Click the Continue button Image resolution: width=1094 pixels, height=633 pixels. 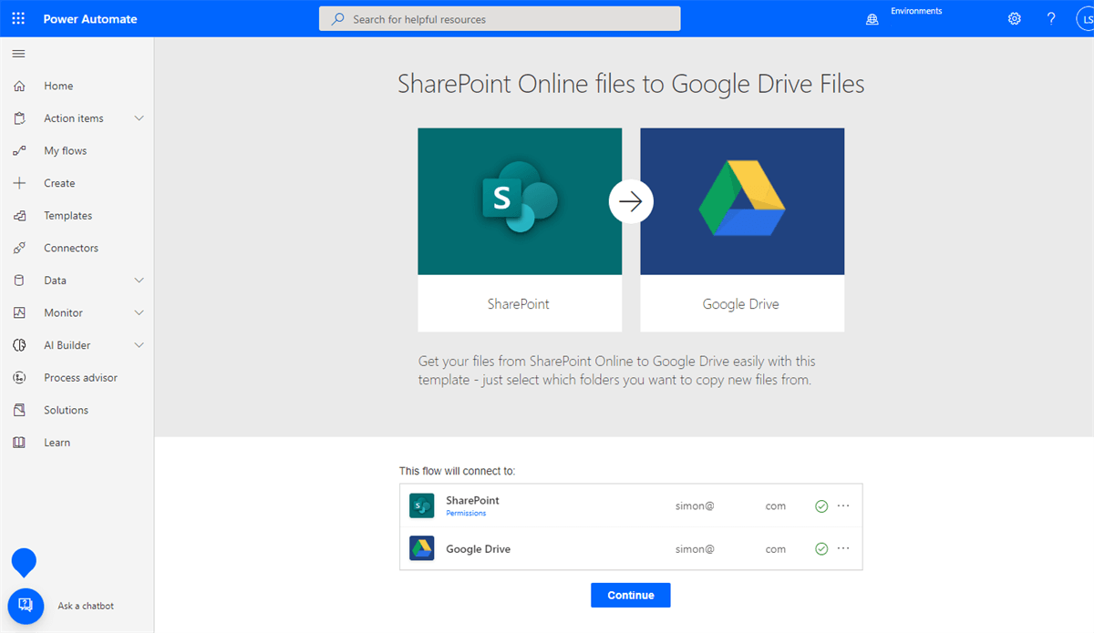point(631,595)
